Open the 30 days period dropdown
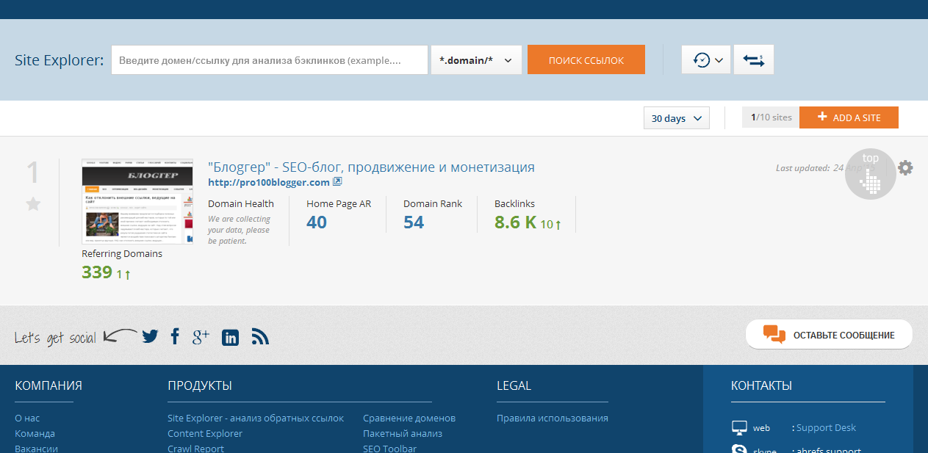Image resolution: width=928 pixels, height=453 pixels. (x=676, y=118)
